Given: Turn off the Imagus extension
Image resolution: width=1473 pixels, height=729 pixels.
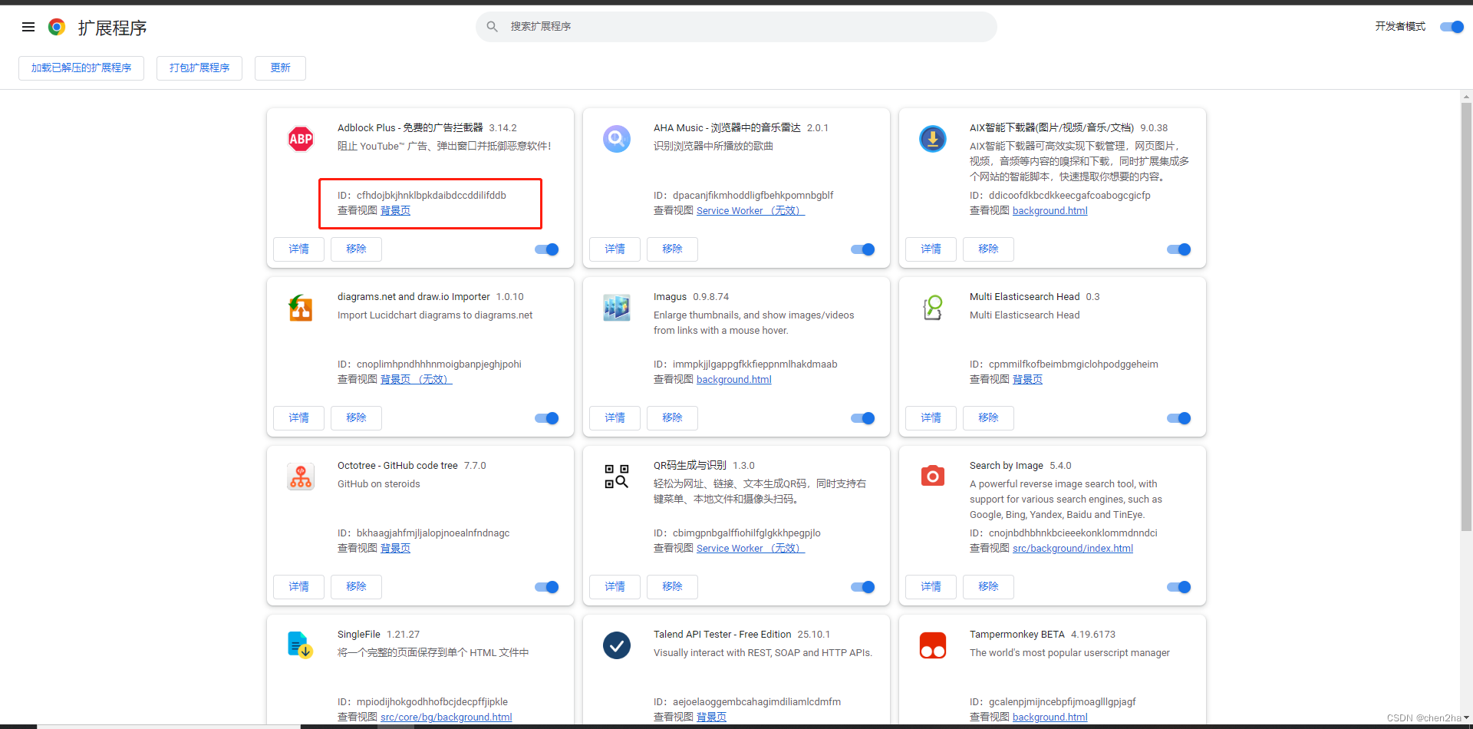Looking at the screenshot, I should click(x=863, y=418).
